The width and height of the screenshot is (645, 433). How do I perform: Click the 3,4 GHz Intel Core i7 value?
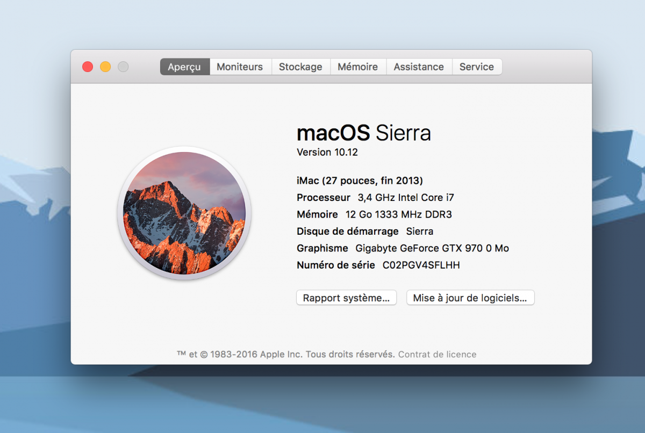(x=406, y=198)
